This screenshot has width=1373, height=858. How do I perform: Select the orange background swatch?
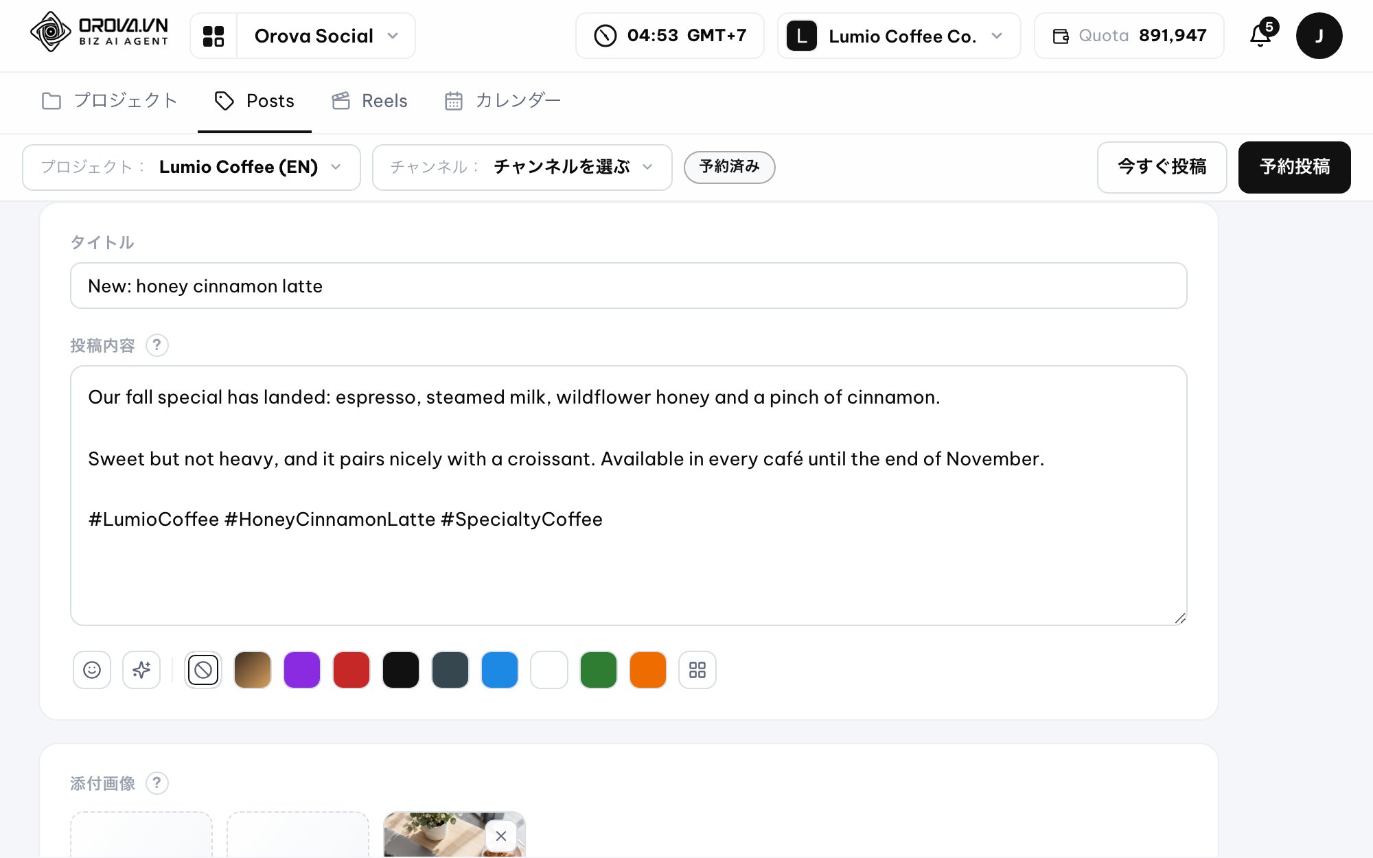pyautogui.click(x=648, y=669)
